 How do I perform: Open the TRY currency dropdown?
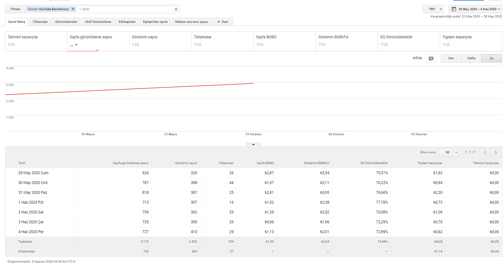pyautogui.click(x=433, y=9)
